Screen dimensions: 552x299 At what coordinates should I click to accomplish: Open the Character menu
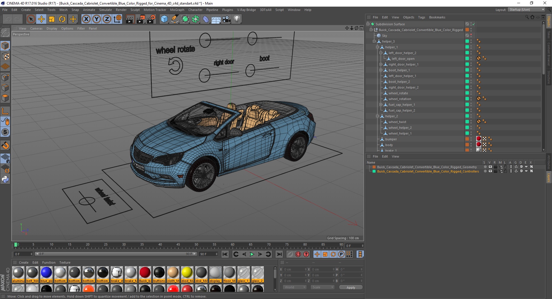195,10
